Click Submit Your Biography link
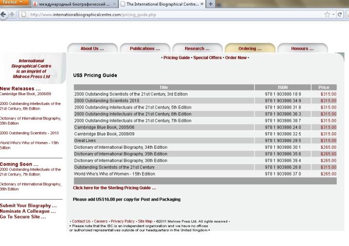The image size is (349, 246). point(28,205)
